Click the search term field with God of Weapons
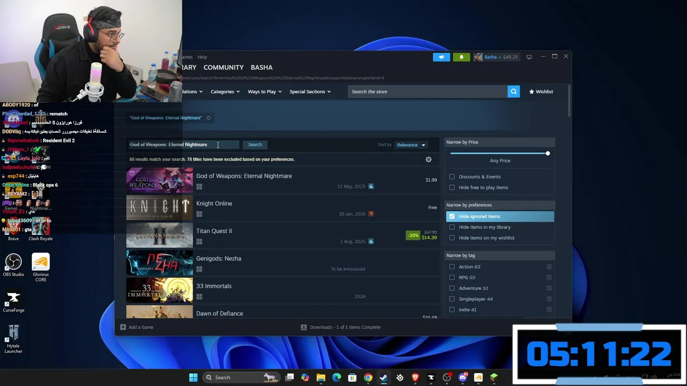 coord(184,145)
